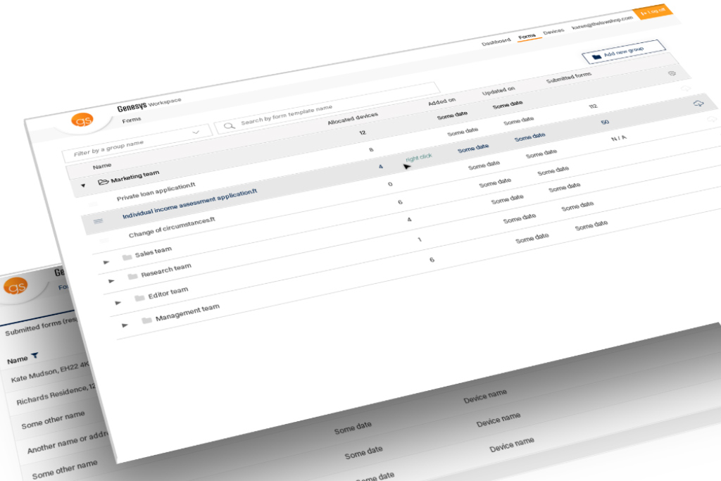
Task: Click the Research team folder icon
Action: pyautogui.click(x=132, y=276)
